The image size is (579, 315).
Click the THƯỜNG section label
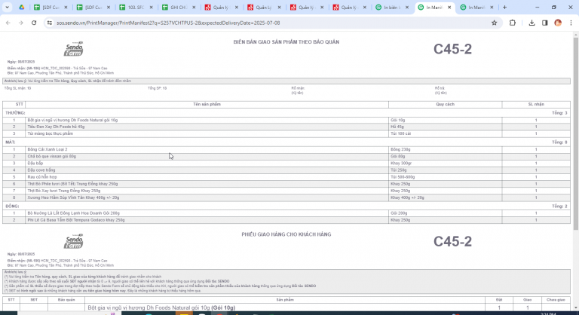point(15,113)
